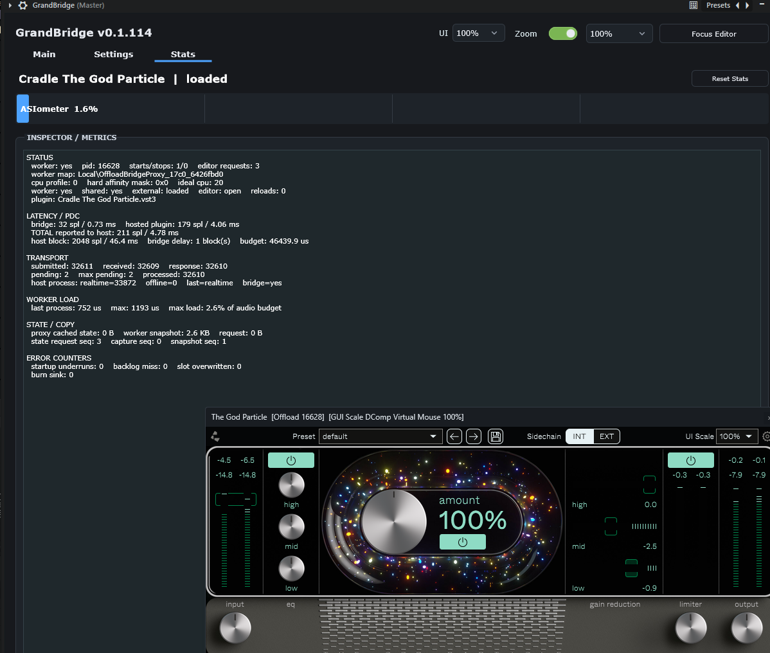Go to previous preset arrow in title bar
The height and width of the screenshot is (653, 770).
coord(737,5)
